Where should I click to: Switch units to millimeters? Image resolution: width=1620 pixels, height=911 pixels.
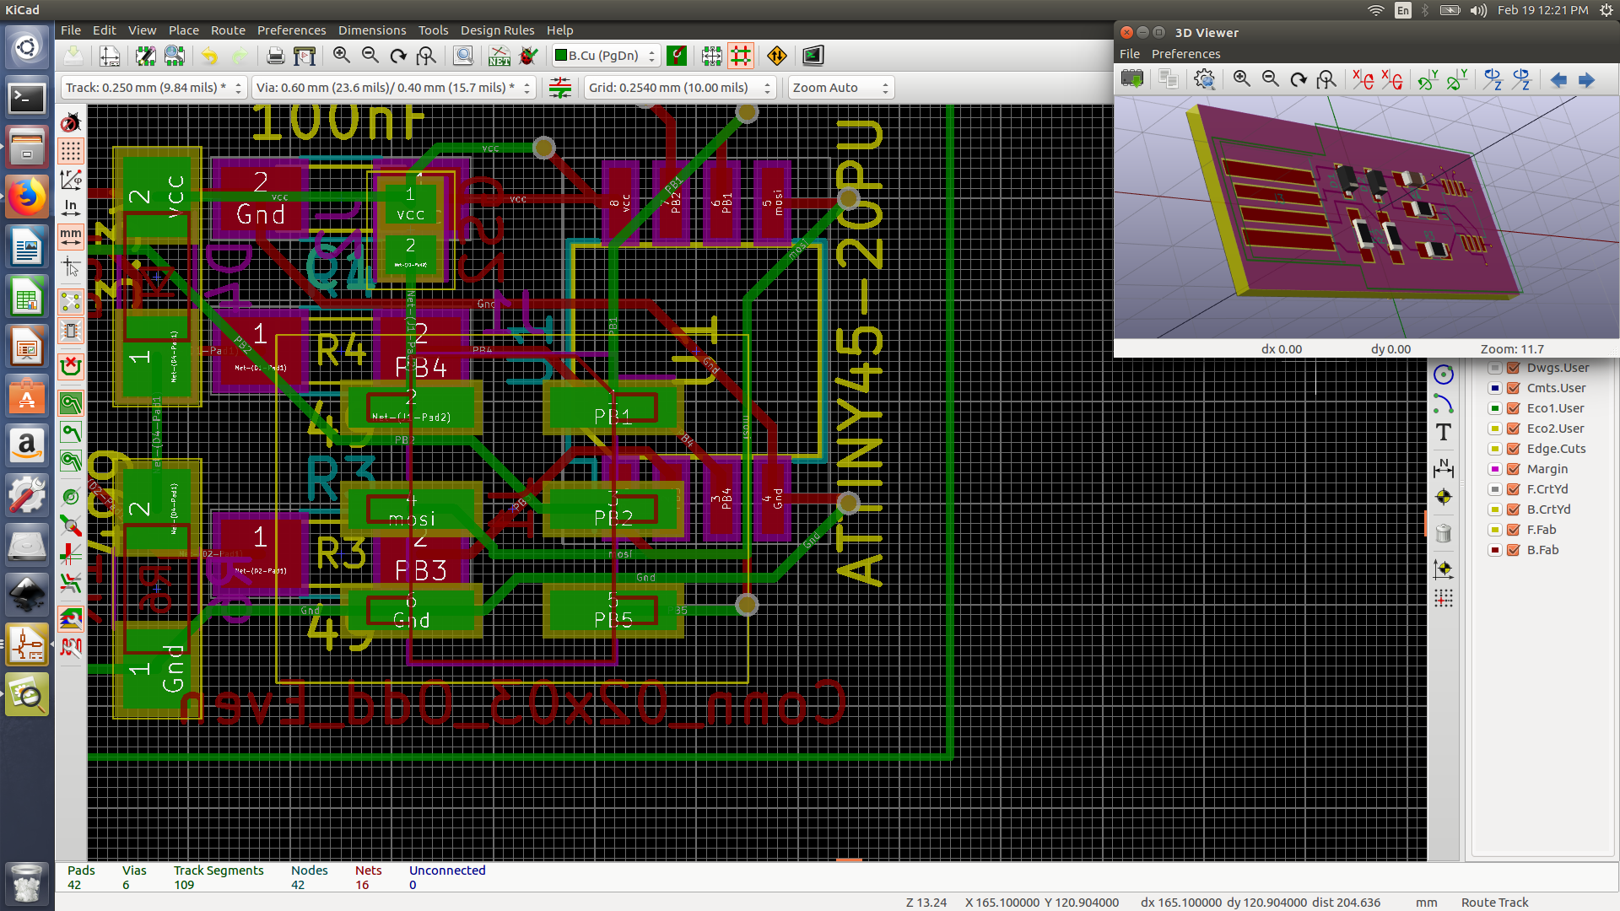[71, 237]
